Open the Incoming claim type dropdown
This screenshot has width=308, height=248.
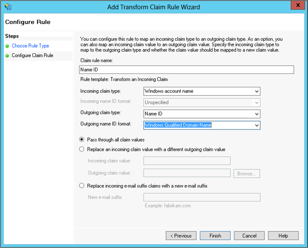[x=202, y=91]
